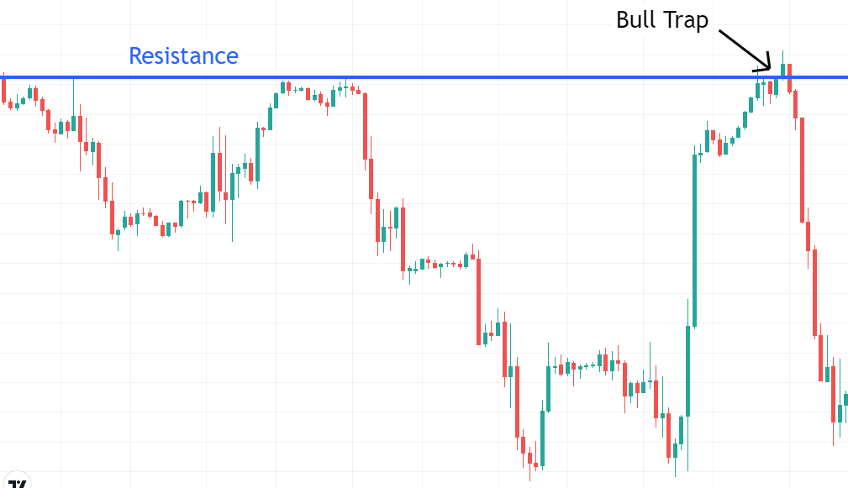Select the green breakout candle above resistance
Image resolution: width=848 pixels, height=488 pixels.
pyautogui.click(x=783, y=71)
